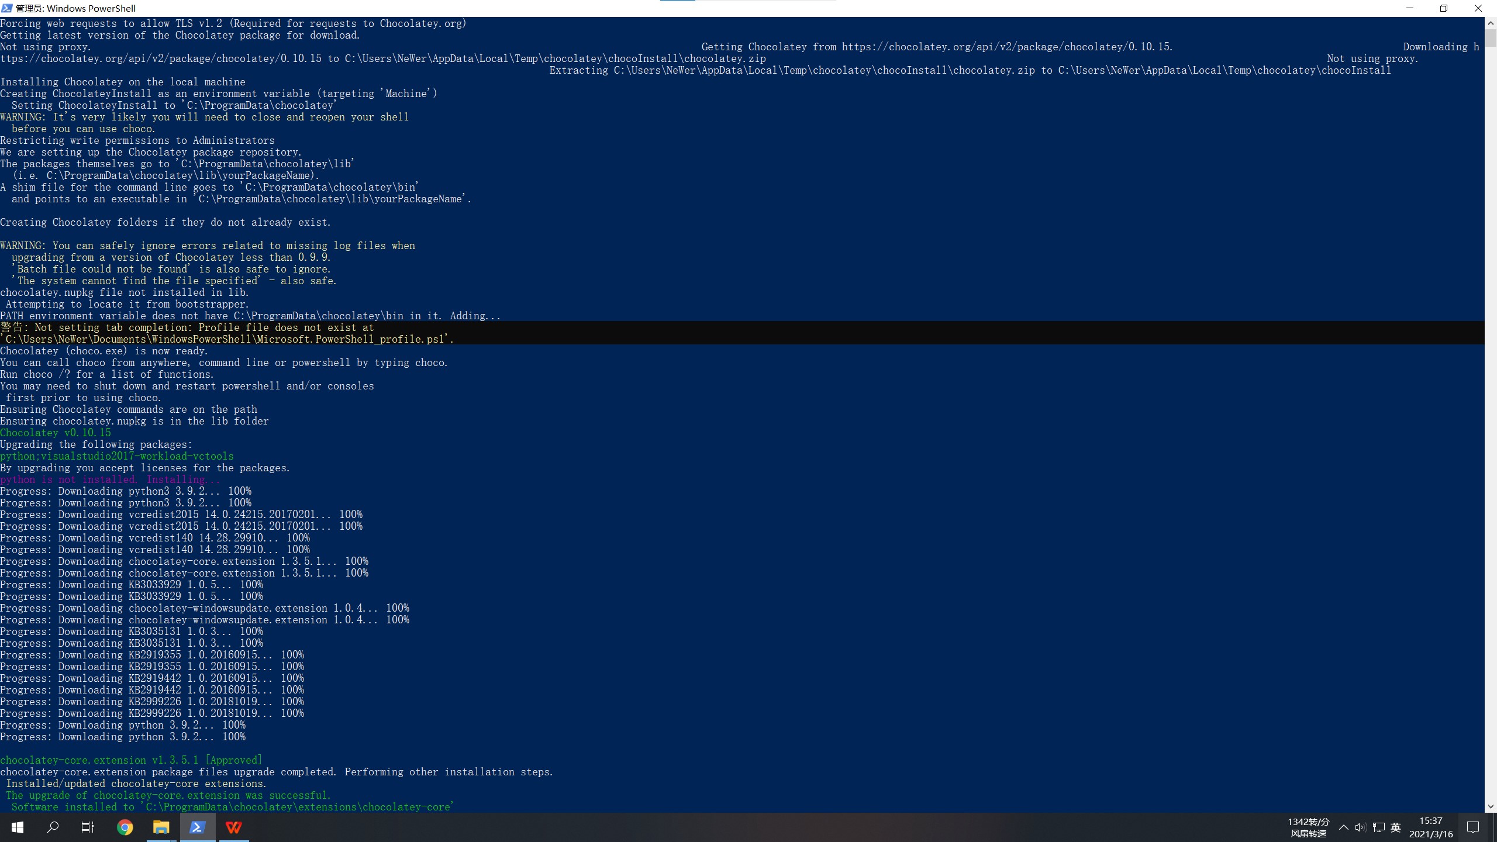Screen dimensions: 1497x842
Task: Open the notification action center
Action: [1473, 827]
